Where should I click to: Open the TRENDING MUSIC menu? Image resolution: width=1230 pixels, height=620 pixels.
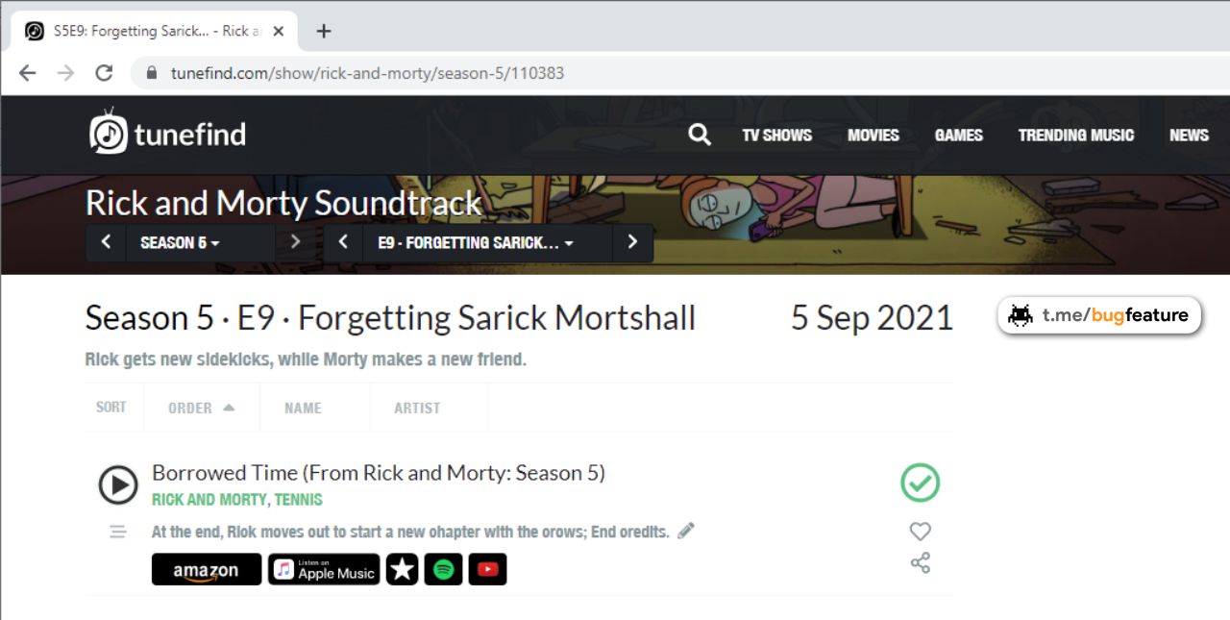click(x=1075, y=136)
